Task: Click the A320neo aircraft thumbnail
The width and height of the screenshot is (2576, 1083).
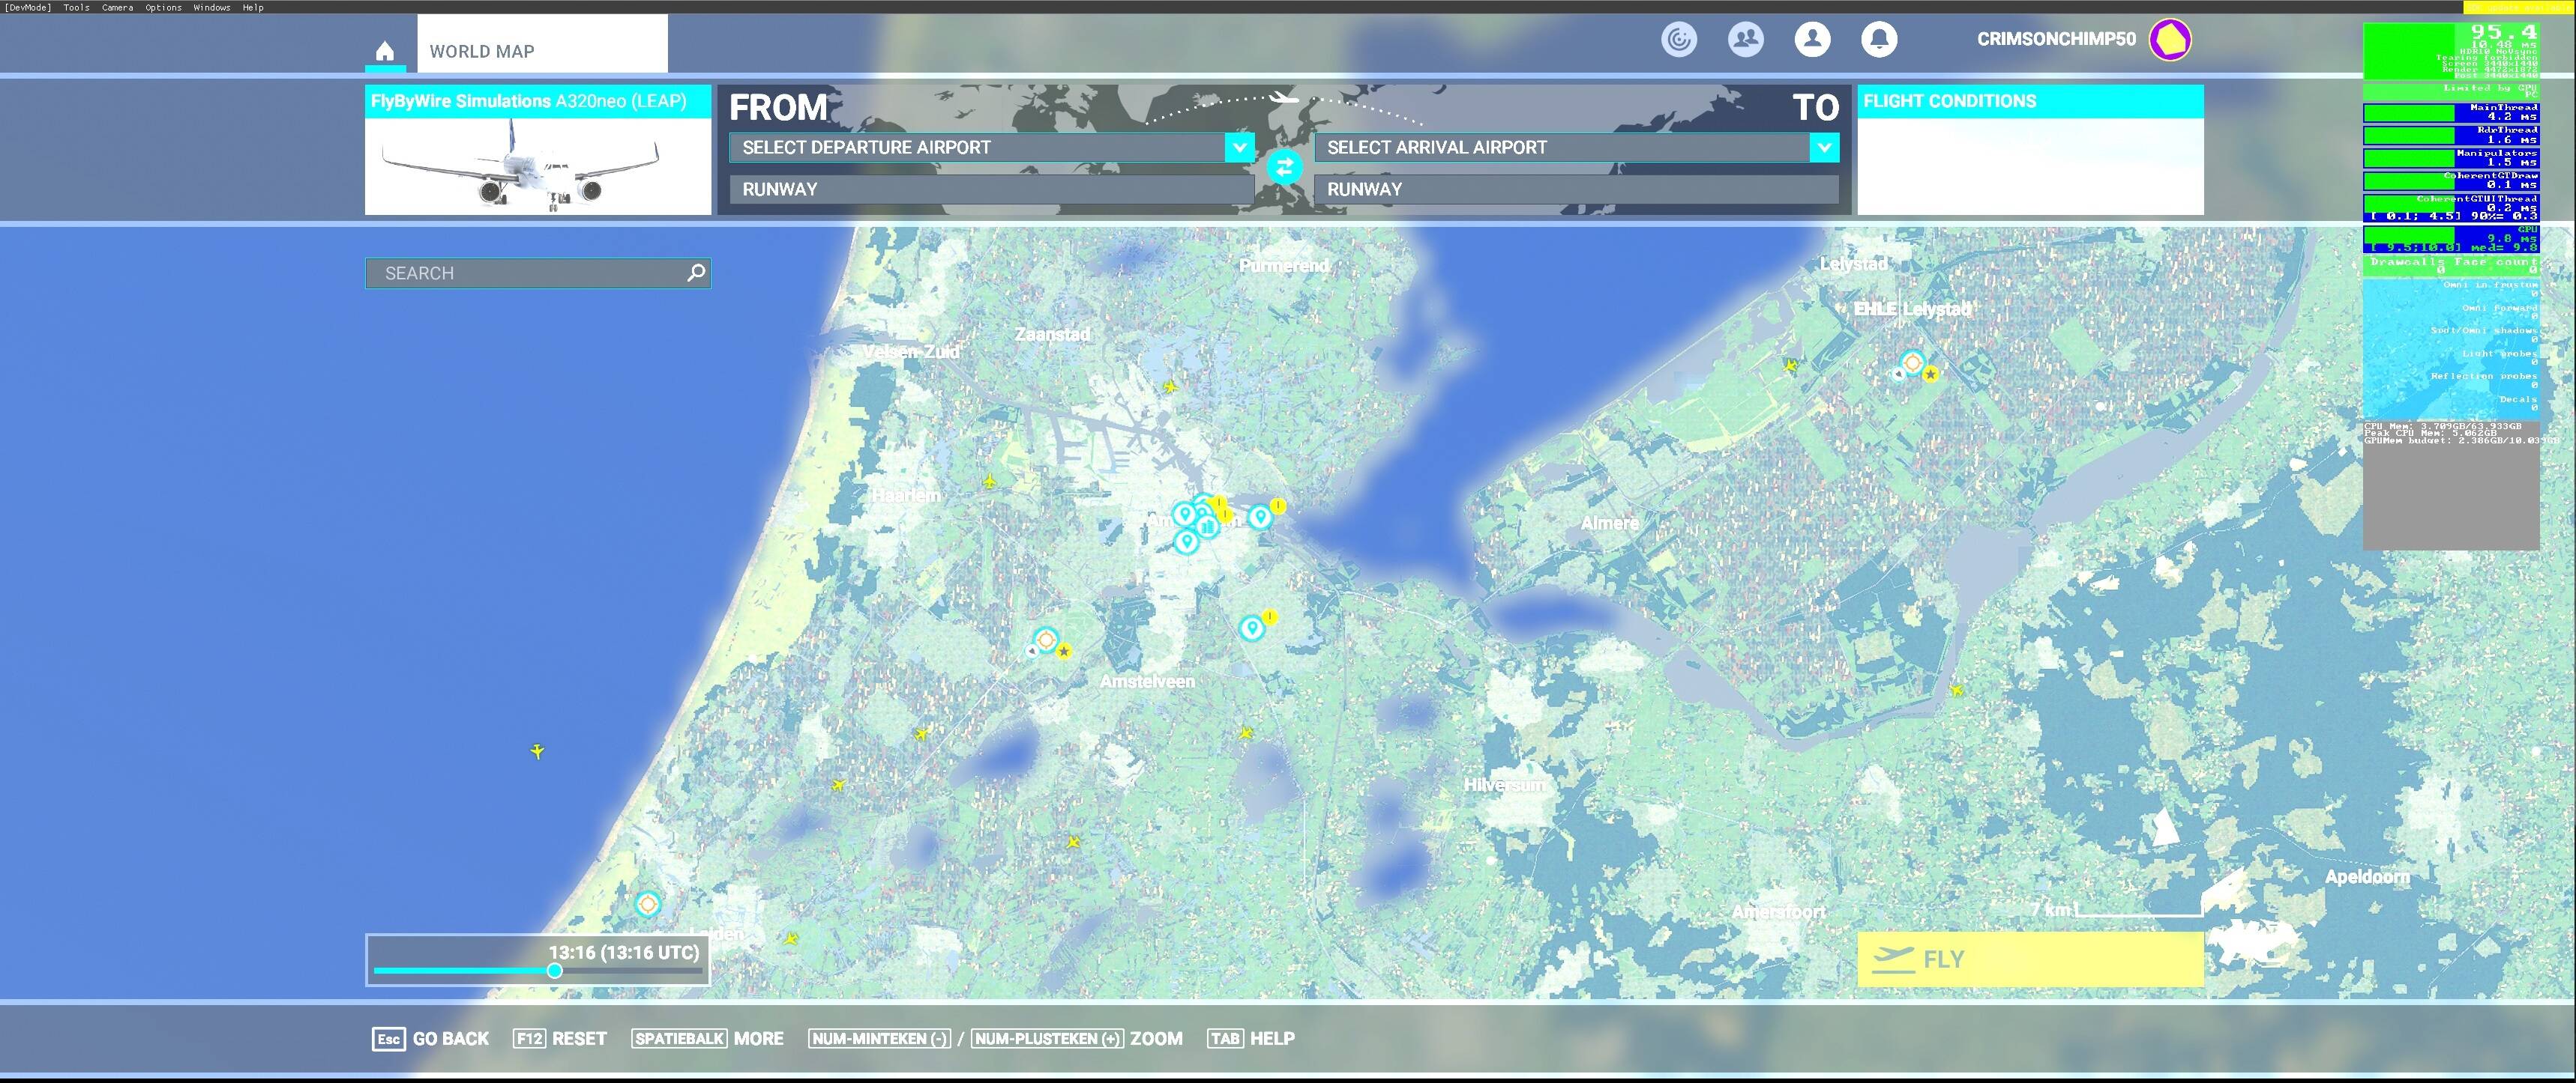Action: [537, 166]
